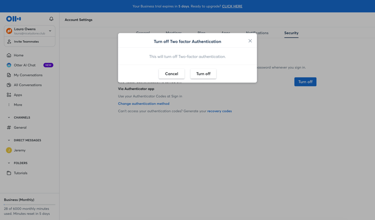Image resolution: width=375 pixels, height=220 pixels.
Task: Click the monthly minutes usage bar
Action: pos(30,205)
